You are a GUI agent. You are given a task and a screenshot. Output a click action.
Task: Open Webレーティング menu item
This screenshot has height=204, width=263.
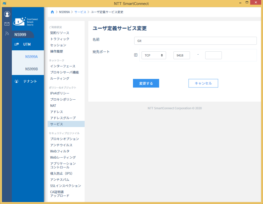(x=63, y=157)
